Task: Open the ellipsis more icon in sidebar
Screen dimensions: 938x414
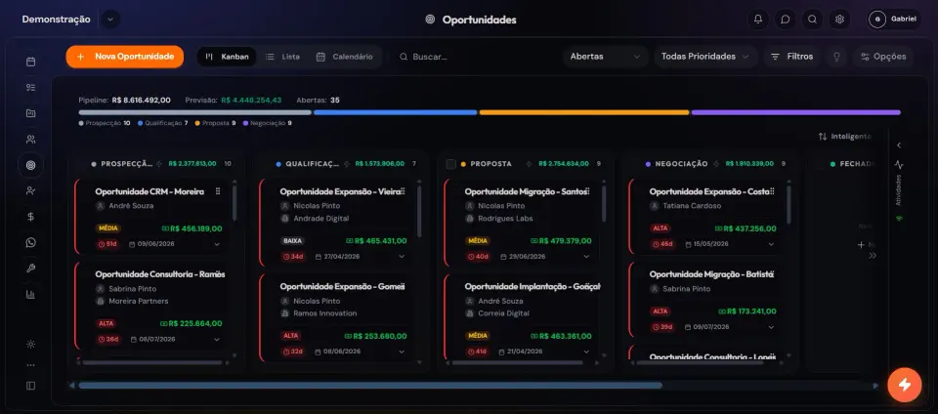Action: pyautogui.click(x=30, y=365)
